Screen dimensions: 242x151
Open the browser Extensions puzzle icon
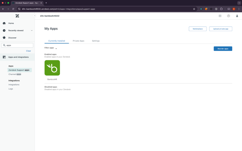click(221, 9)
